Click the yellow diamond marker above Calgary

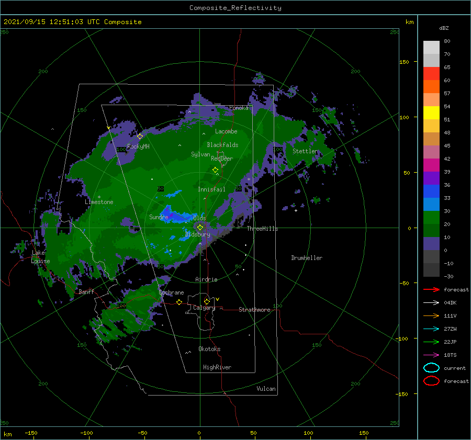(x=207, y=301)
